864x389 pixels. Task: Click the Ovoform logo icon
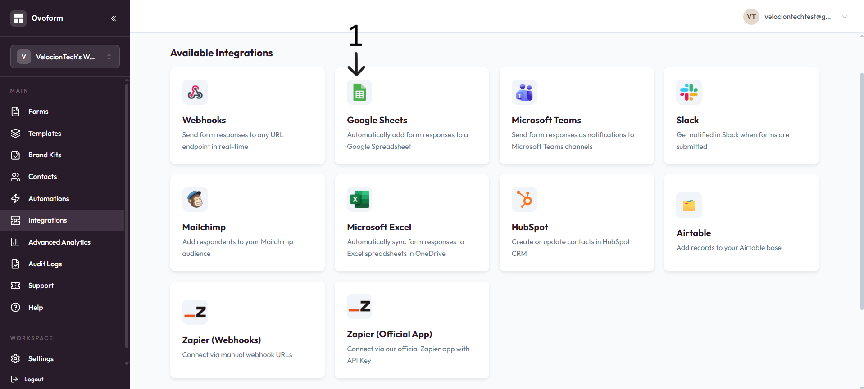coord(18,18)
